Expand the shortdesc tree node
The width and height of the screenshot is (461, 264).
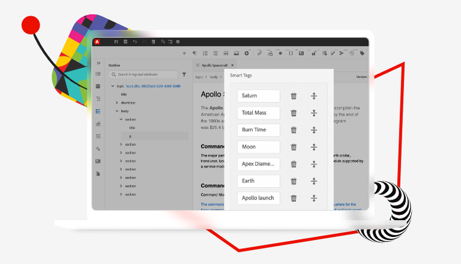pos(117,103)
